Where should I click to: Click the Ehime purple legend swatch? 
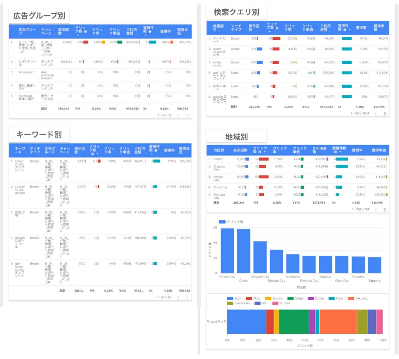(x=311, y=298)
